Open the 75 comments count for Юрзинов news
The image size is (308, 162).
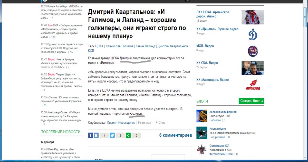[x=45, y=105]
